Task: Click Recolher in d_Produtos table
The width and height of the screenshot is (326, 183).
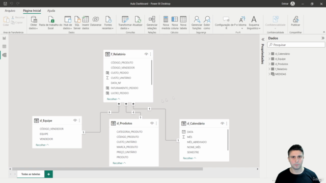Action: [x=119, y=163]
